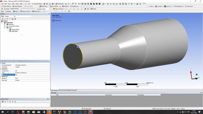Screen dimensions: 203x114
Task: Open the Tools menu
Action: pyautogui.click(x=17, y=4)
